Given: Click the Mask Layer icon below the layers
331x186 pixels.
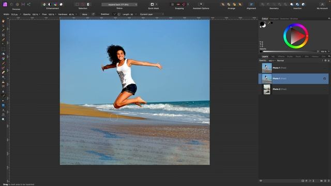Looking at the screenshot, I should 303,181.
